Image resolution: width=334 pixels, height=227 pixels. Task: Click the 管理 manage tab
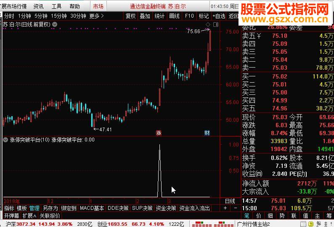(x=34, y=208)
